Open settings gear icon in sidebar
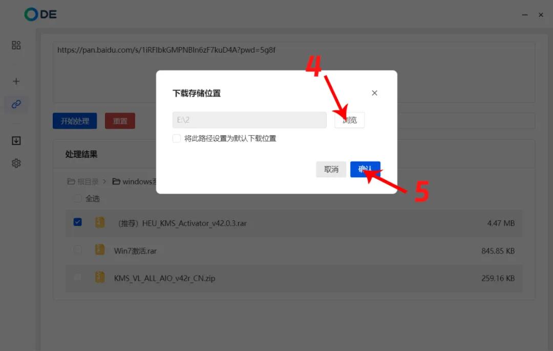This screenshot has height=351, width=553. (x=16, y=163)
